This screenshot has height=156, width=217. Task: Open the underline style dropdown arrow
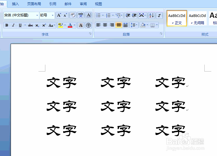(x=25, y=25)
